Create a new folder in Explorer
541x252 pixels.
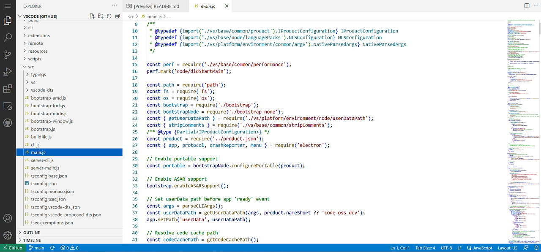click(101, 16)
